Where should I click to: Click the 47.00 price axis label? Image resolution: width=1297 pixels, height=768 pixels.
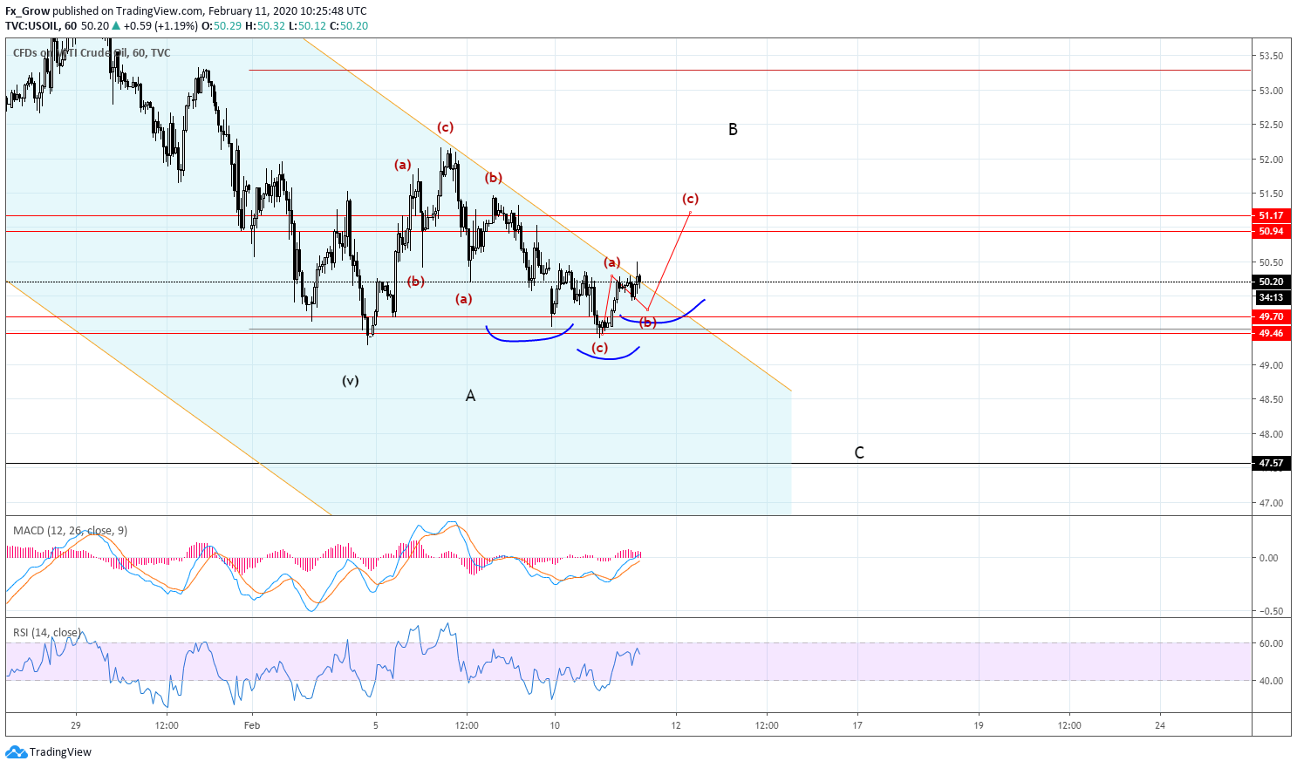(1271, 503)
